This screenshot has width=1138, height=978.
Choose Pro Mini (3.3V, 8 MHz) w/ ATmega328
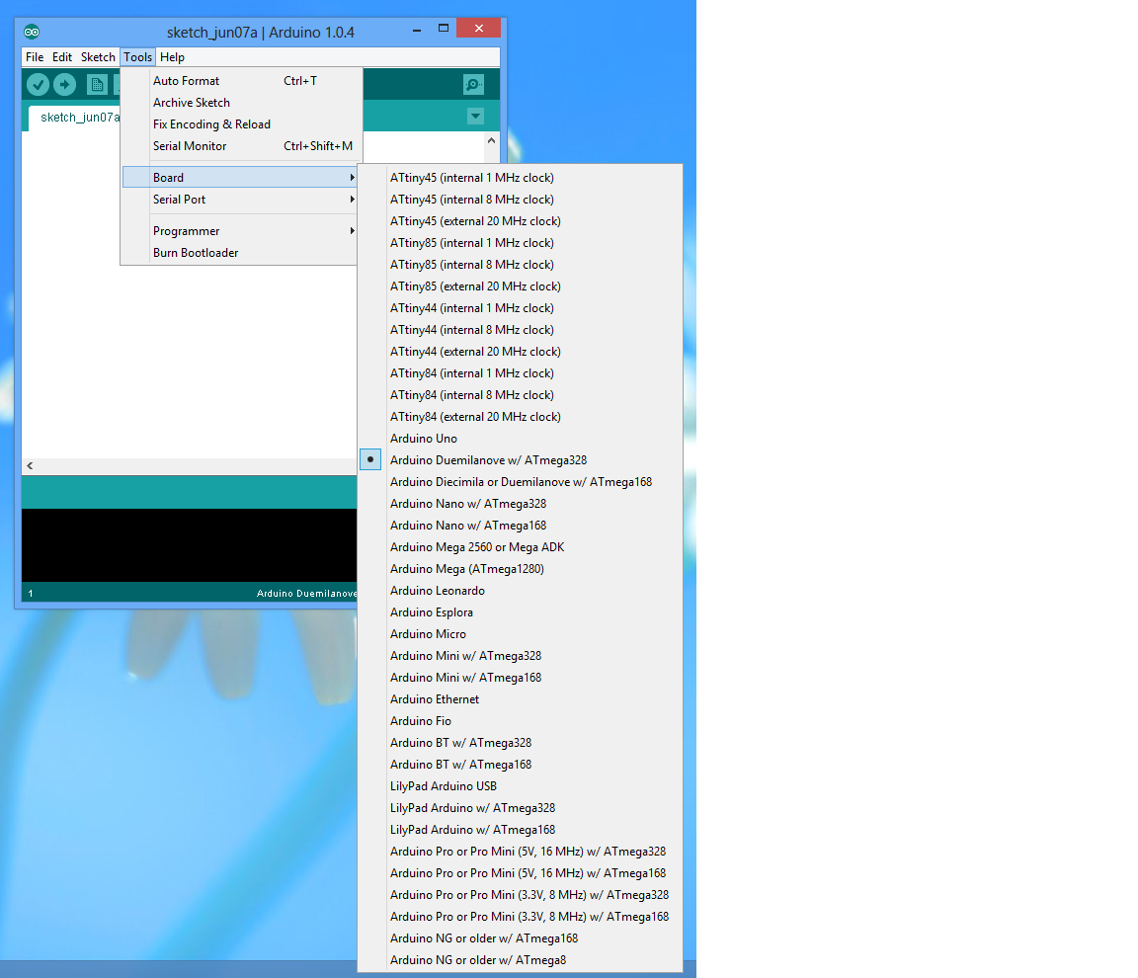[x=520, y=895]
